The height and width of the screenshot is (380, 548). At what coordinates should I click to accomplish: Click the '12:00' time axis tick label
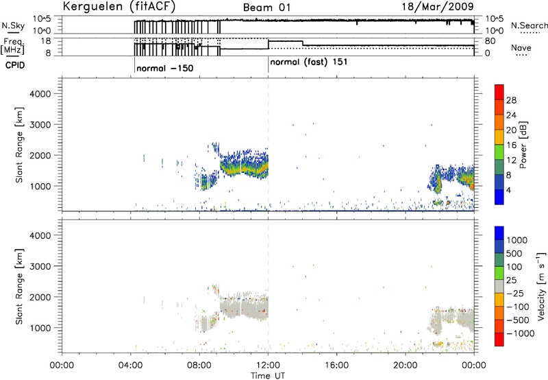pos(268,366)
